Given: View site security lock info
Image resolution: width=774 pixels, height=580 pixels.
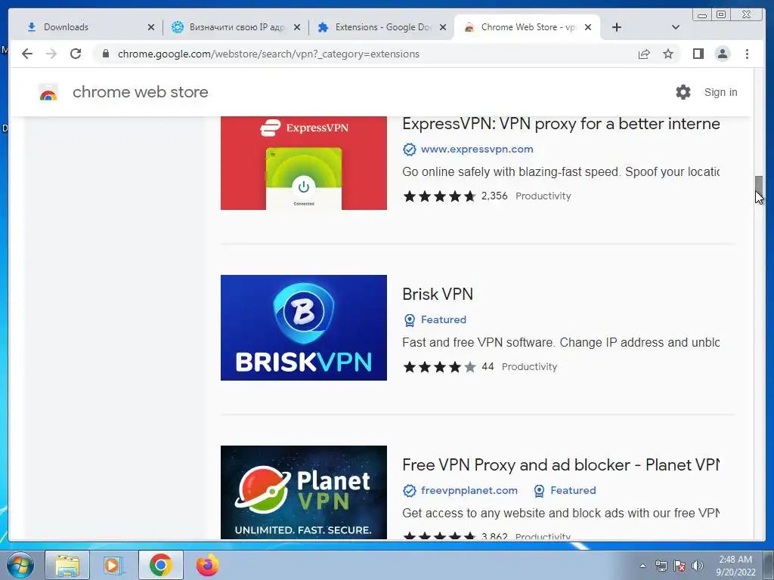Looking at the screenshot, I should point(105,54).
